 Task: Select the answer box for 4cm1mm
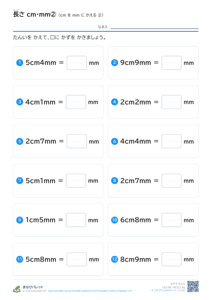pos(76,102)
